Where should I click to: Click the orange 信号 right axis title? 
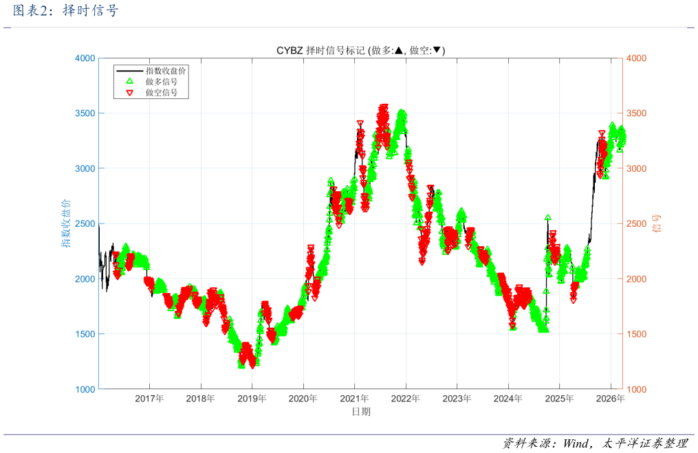point(657,223)
